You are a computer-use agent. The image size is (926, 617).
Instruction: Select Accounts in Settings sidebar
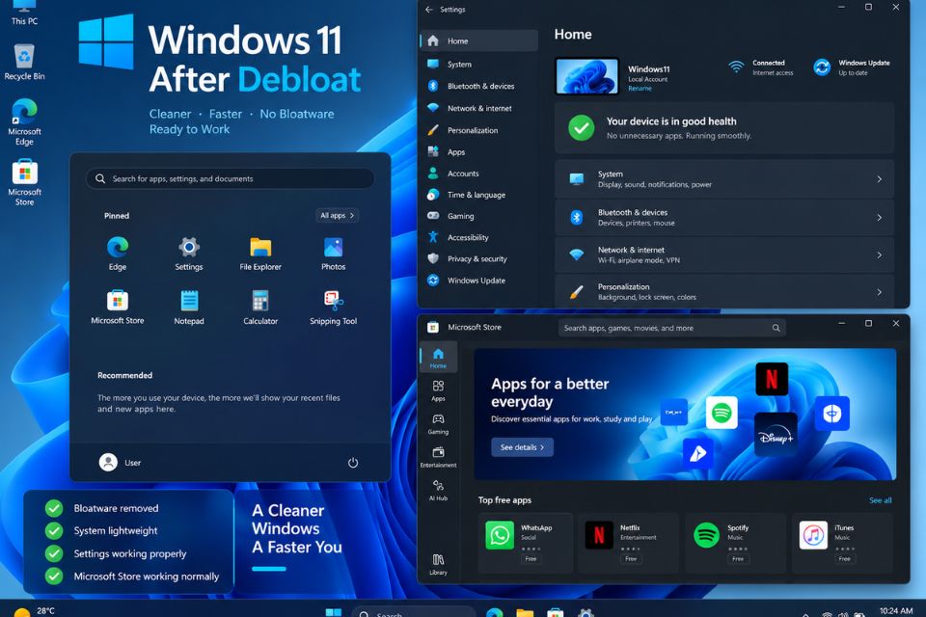(479, 173)
